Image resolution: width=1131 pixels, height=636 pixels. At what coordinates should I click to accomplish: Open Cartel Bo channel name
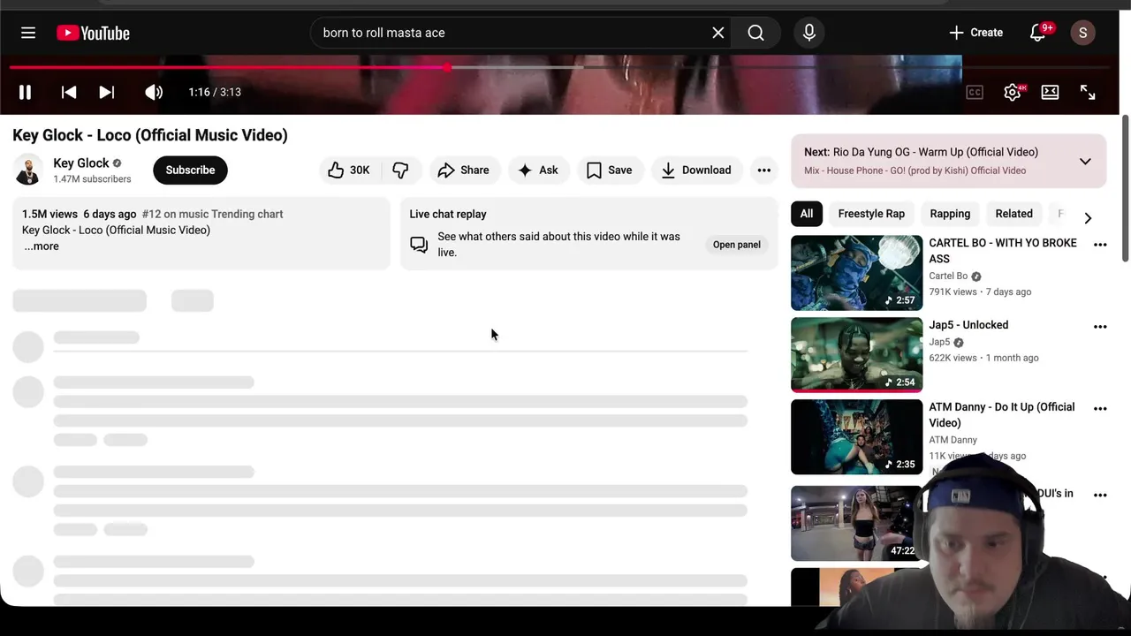coord(948,276)
